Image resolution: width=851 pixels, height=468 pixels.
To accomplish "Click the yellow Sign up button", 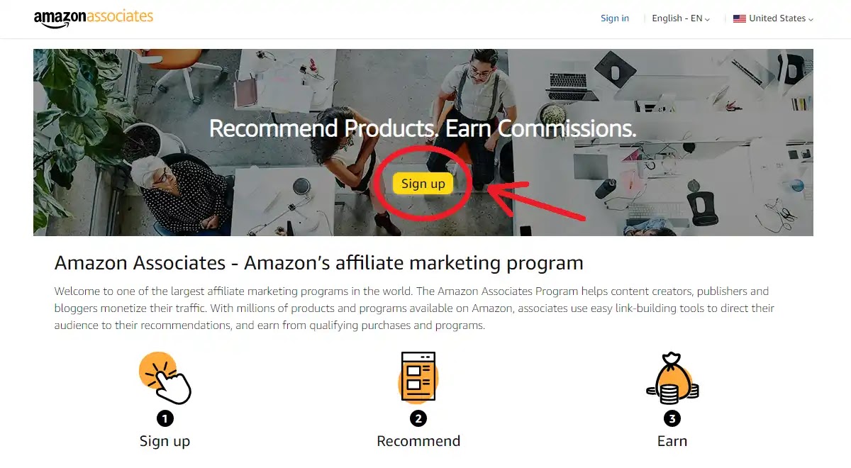I will pyautogui.click(x=423, y=184).
